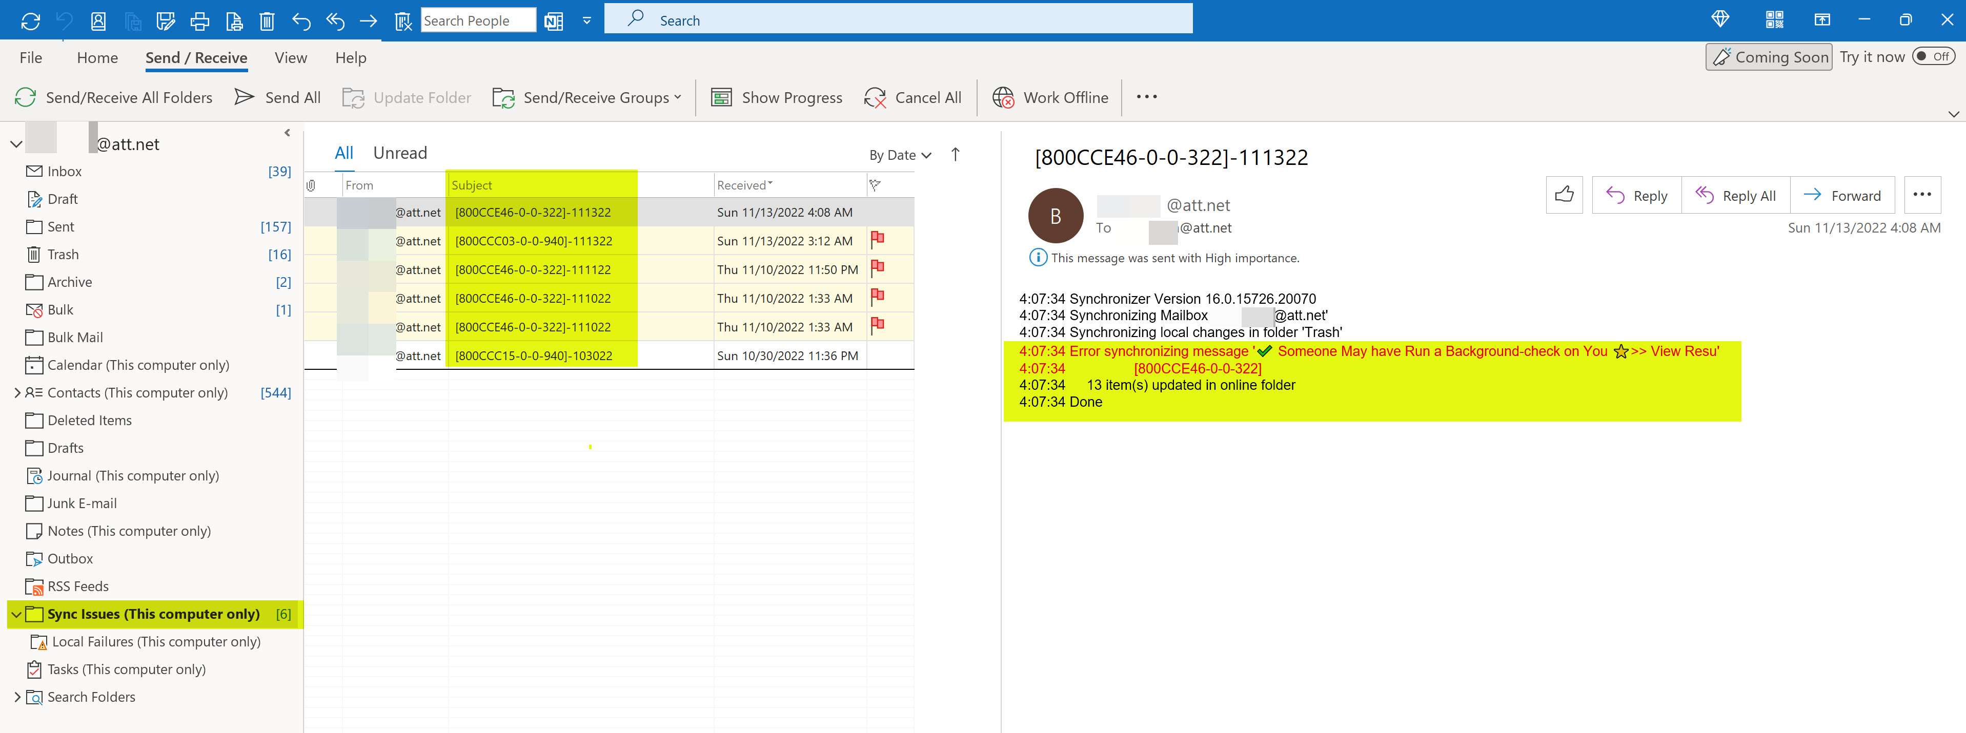
Task: Click the Delete trash can icon in title bar
Action: tap(267, 20)
